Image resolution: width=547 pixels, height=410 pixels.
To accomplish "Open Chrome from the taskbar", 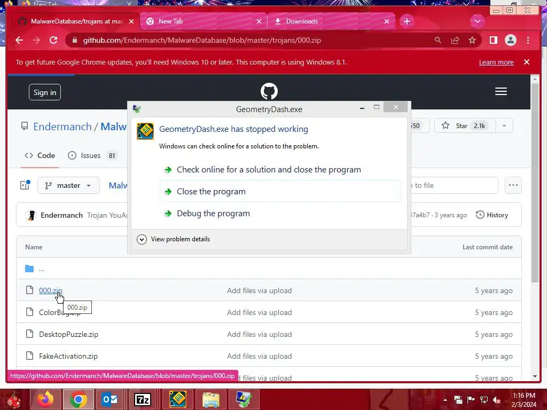I will [79, 399].
